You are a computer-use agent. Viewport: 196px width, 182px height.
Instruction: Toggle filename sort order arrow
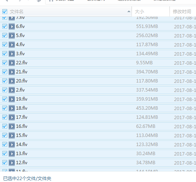tap(129, 12)
